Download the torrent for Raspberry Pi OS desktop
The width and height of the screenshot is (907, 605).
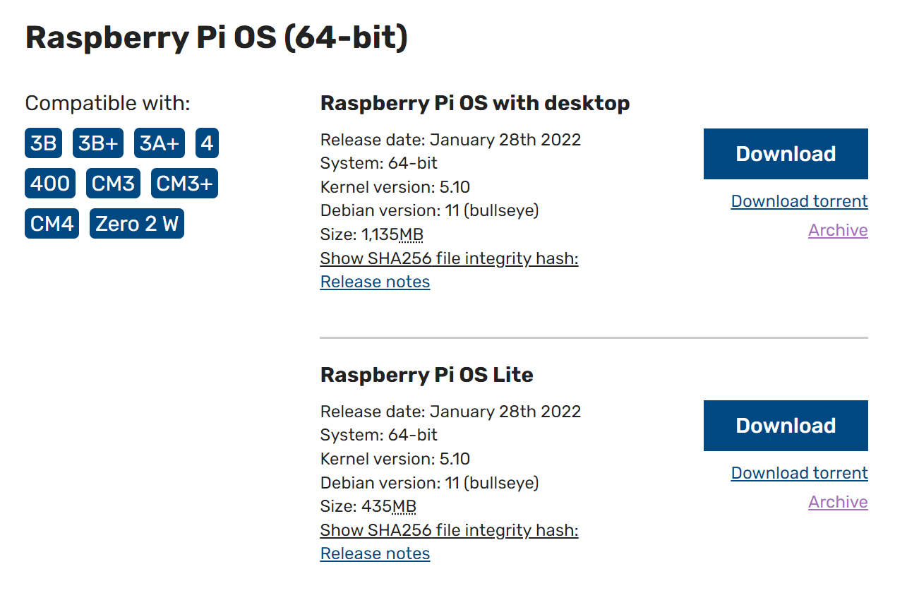coord(799,201)
